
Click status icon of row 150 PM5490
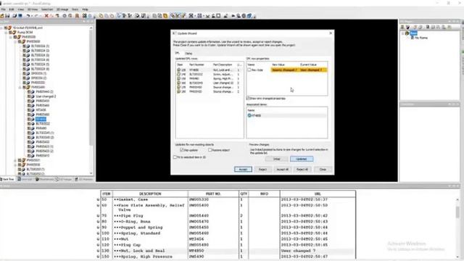[x=178, y=78]
